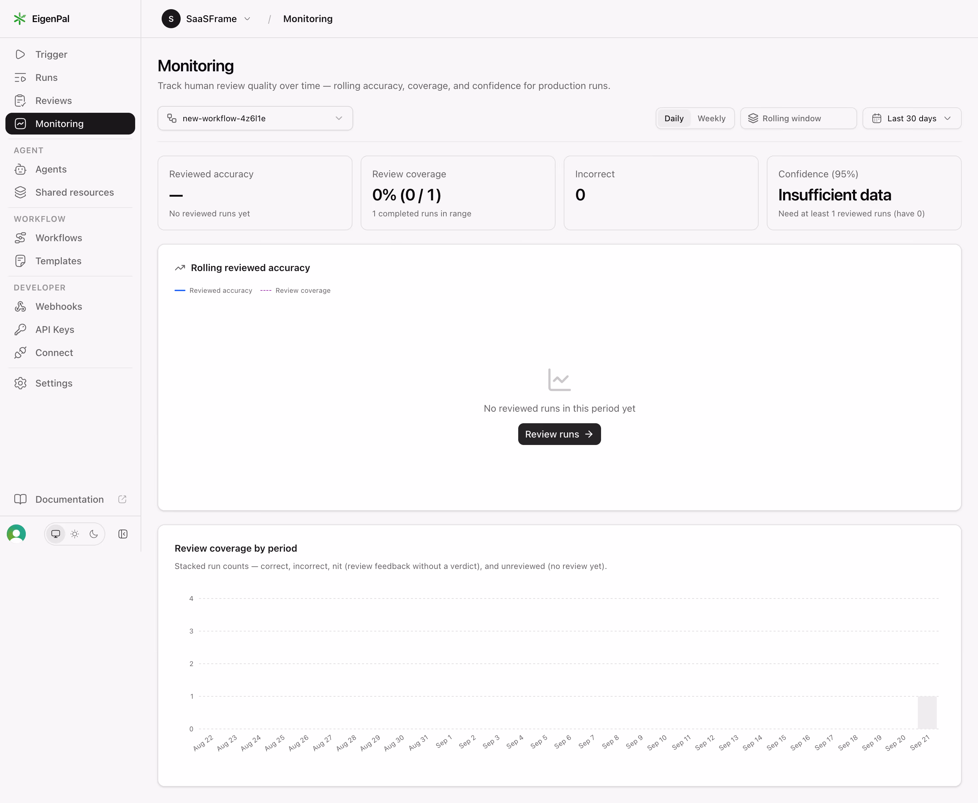Switch to dark theme moon icon
This screenshot has width=978, height=803.
pos(94,534)
